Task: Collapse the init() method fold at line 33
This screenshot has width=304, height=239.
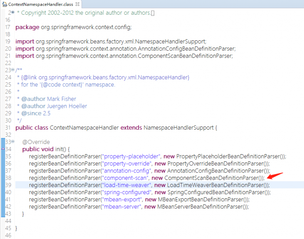Action: coord(13,141)
